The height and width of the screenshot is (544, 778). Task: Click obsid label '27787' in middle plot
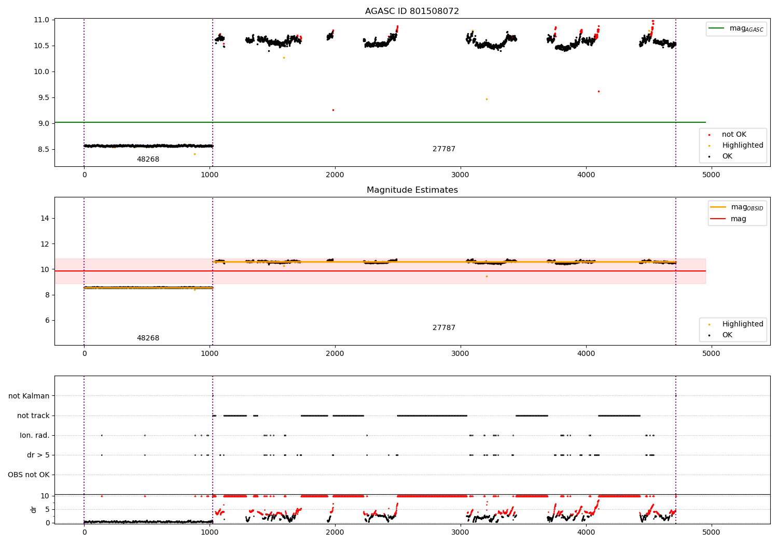click(444, 328)
